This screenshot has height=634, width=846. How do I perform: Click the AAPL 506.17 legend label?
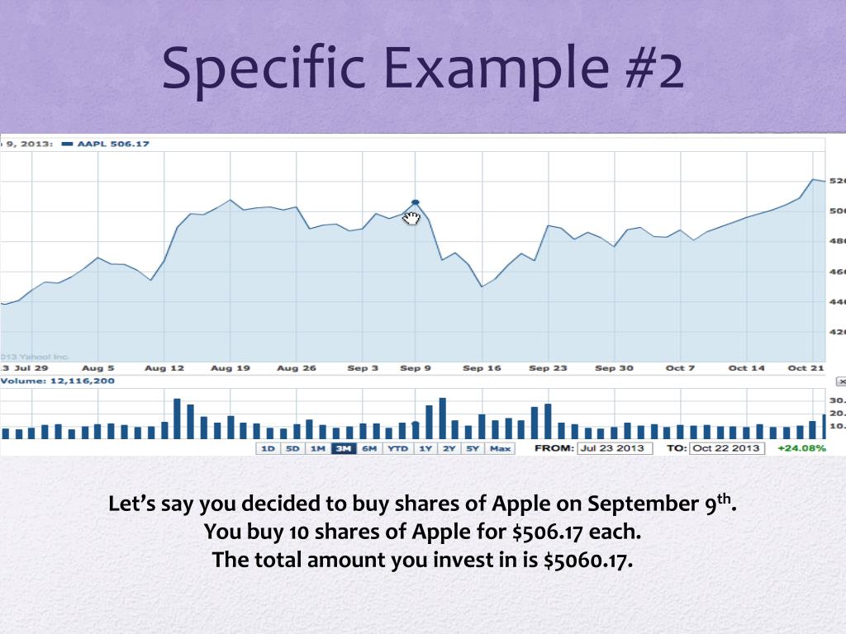113,144
